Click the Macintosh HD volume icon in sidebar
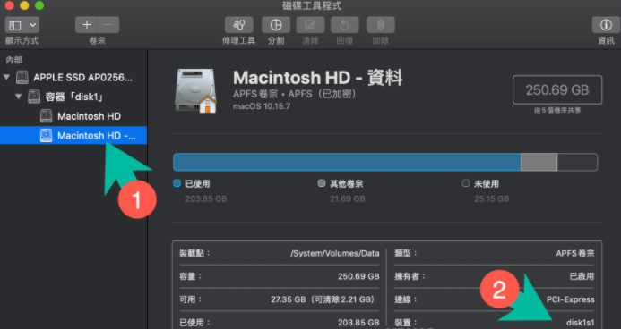Viewport: 621px width, 329px height. point(46,116)
